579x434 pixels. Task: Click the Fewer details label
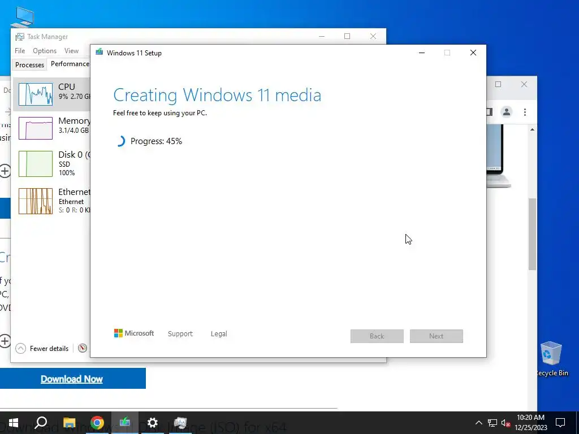point(49,348)
